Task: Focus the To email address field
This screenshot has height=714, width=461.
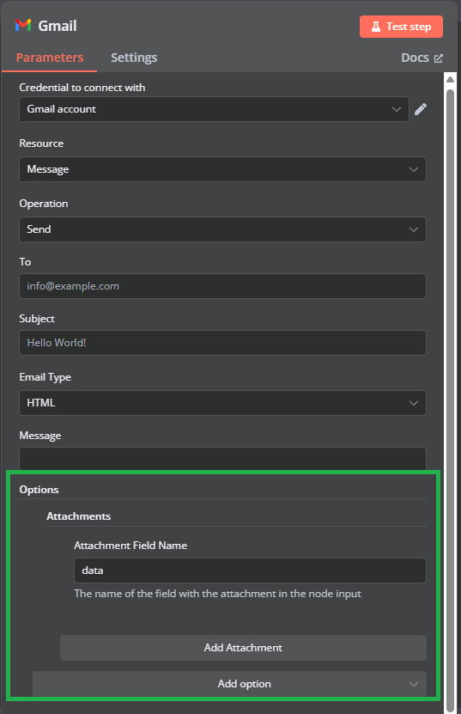Action: click(222, 286)
